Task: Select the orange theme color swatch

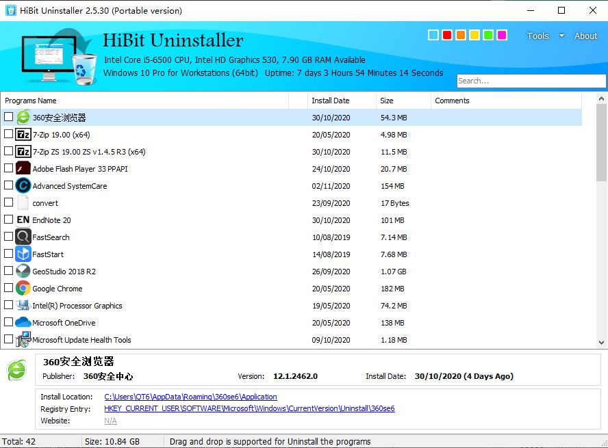Action: (461, 35)
